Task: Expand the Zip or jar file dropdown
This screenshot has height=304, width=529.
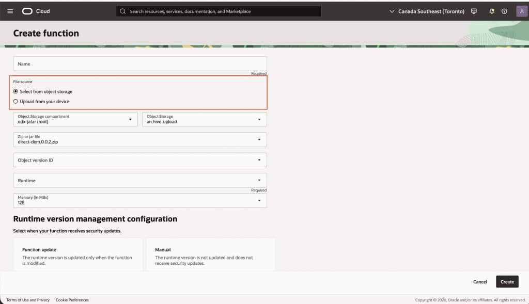Action: [x=140, y=139]
